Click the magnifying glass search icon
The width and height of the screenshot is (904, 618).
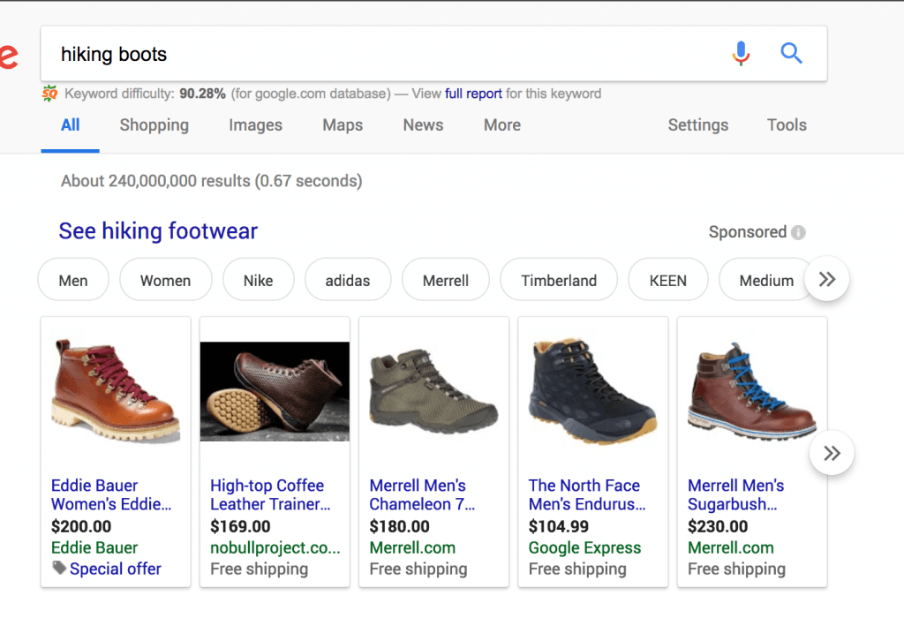[791, 54]
